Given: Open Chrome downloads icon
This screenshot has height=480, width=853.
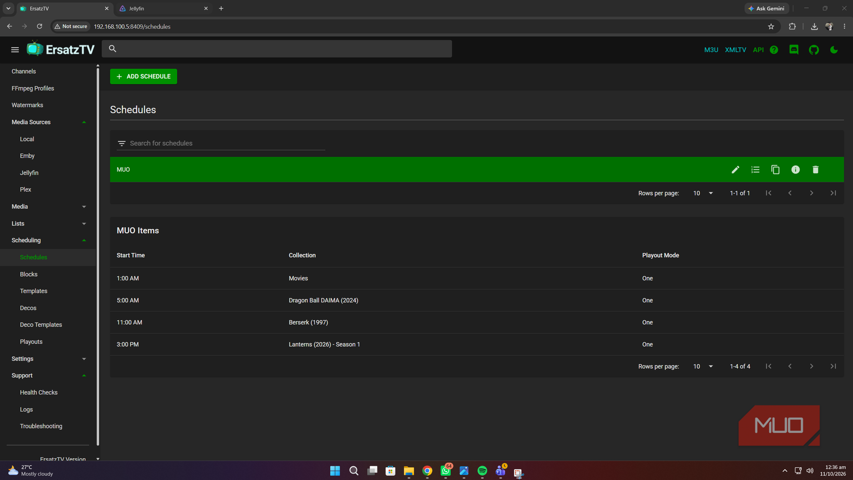Looking at the screenshot, I should point(814,26).
